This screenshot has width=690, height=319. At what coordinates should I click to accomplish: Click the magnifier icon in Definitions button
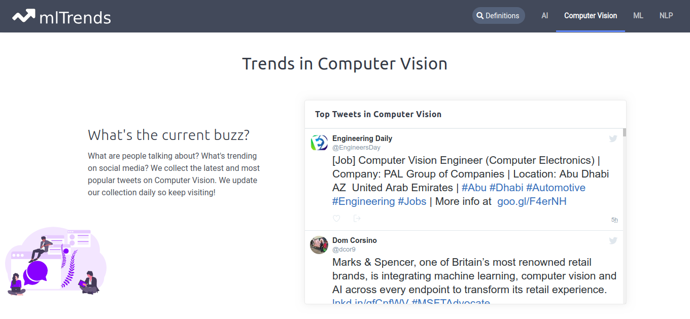click(x=480, y=16)
